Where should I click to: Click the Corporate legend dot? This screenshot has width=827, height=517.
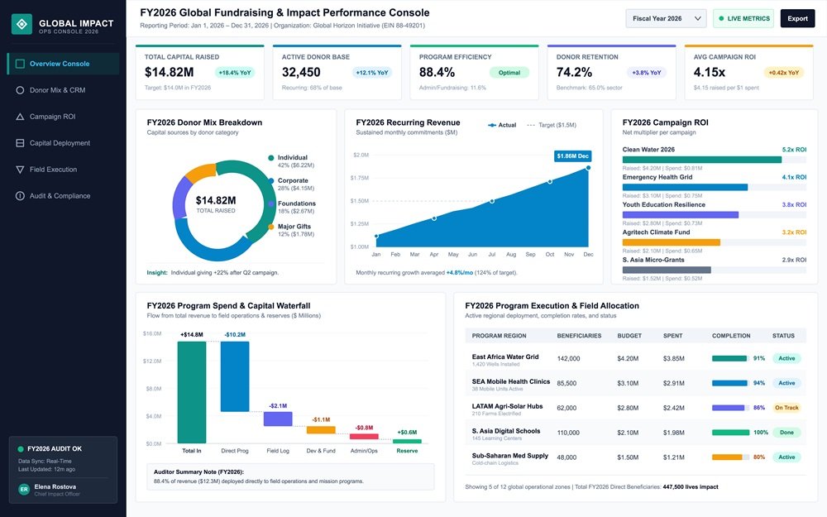[x=271, y=180]
